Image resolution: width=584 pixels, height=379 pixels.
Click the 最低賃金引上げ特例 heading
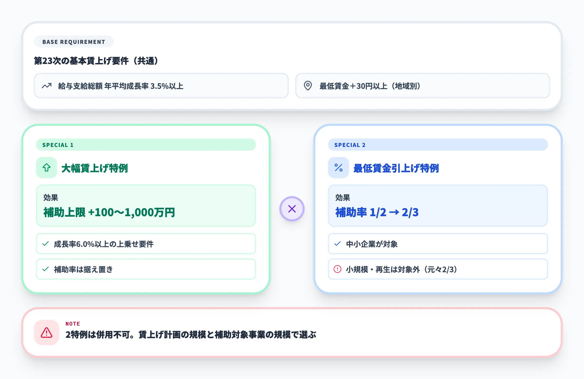point(396,168)
